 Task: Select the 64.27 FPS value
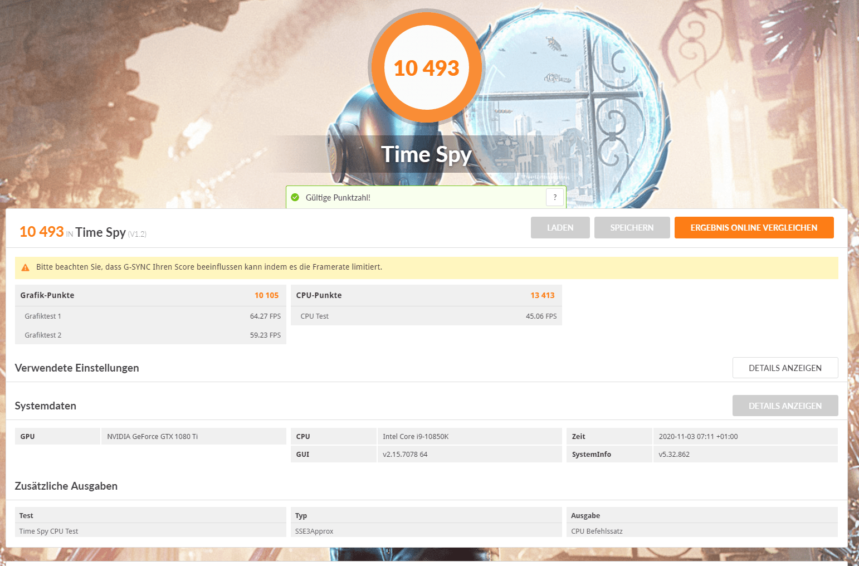pos(265,316)
